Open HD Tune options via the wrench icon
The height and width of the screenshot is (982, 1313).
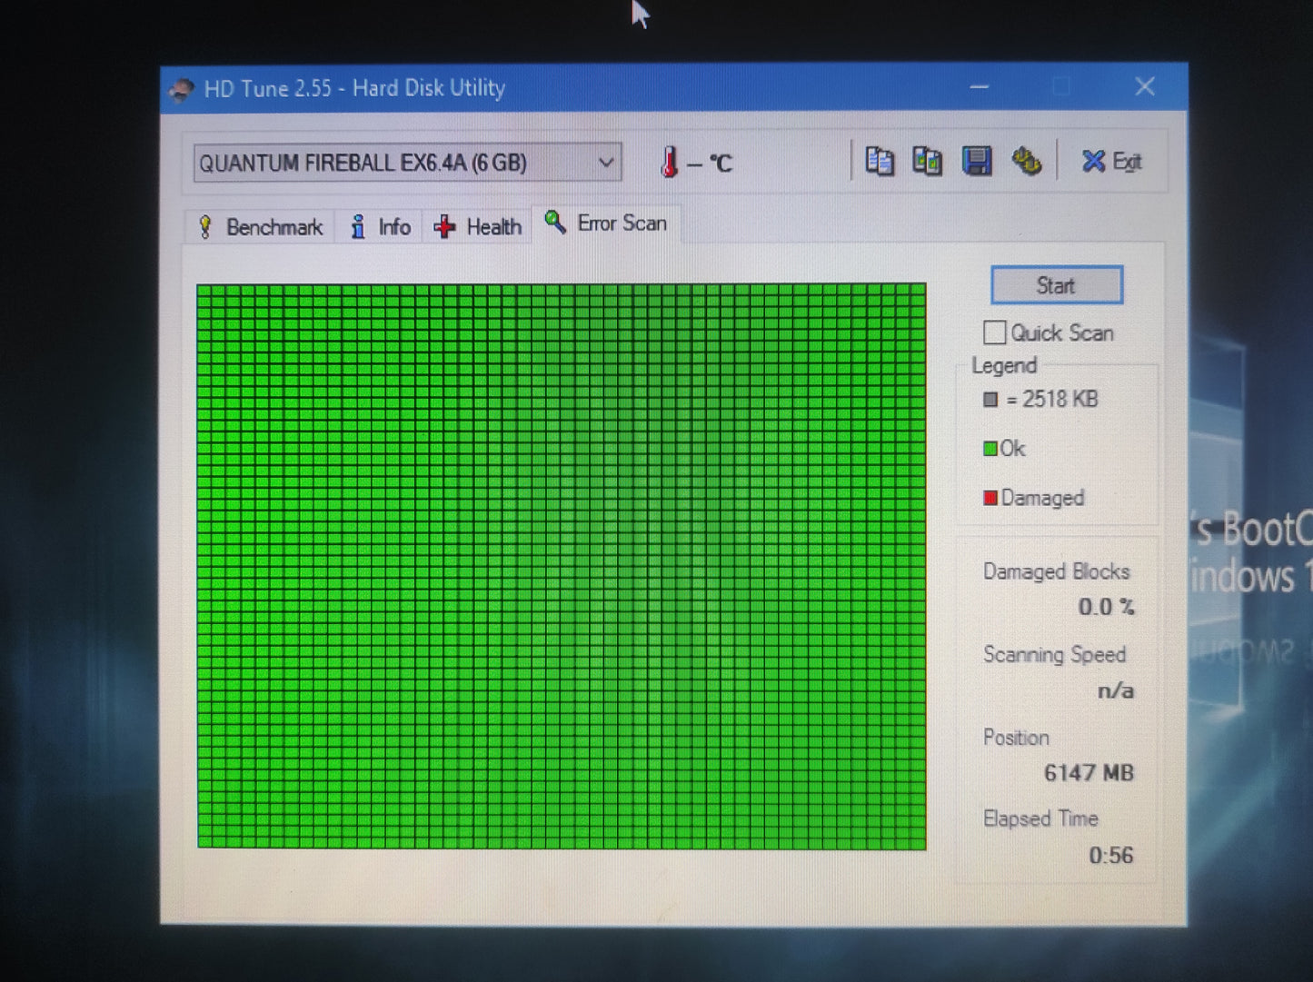(x=1027, y=160)
